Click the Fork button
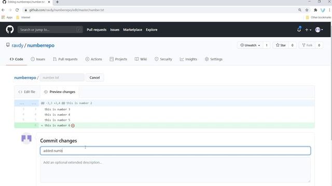This screenshot has height=186, width=332. click(x=307, y=45)
